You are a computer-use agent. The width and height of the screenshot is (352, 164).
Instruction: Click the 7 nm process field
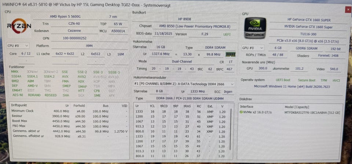click(113, 16)
